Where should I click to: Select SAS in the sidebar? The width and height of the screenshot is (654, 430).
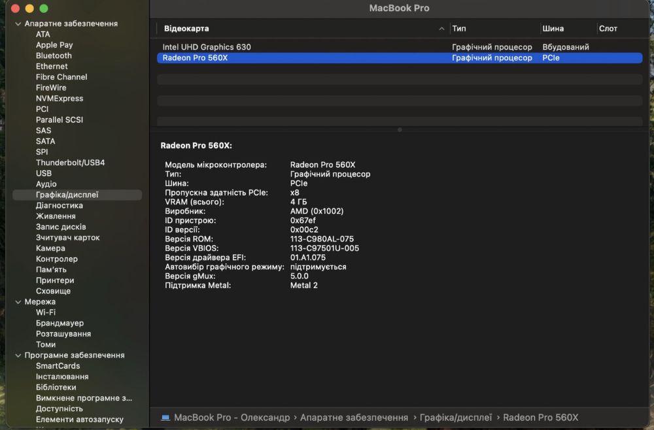coord(43,131)
